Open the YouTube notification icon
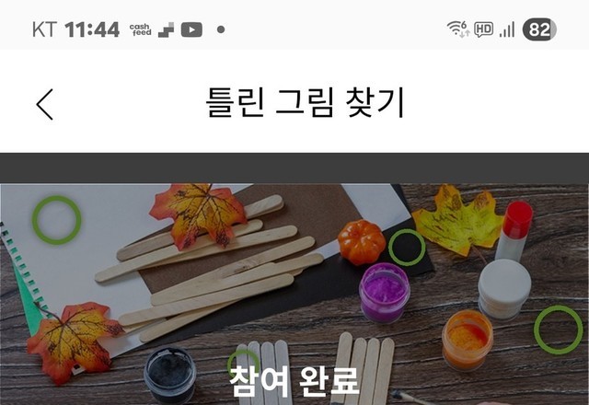The image size is (589, 405). (191, 29)
